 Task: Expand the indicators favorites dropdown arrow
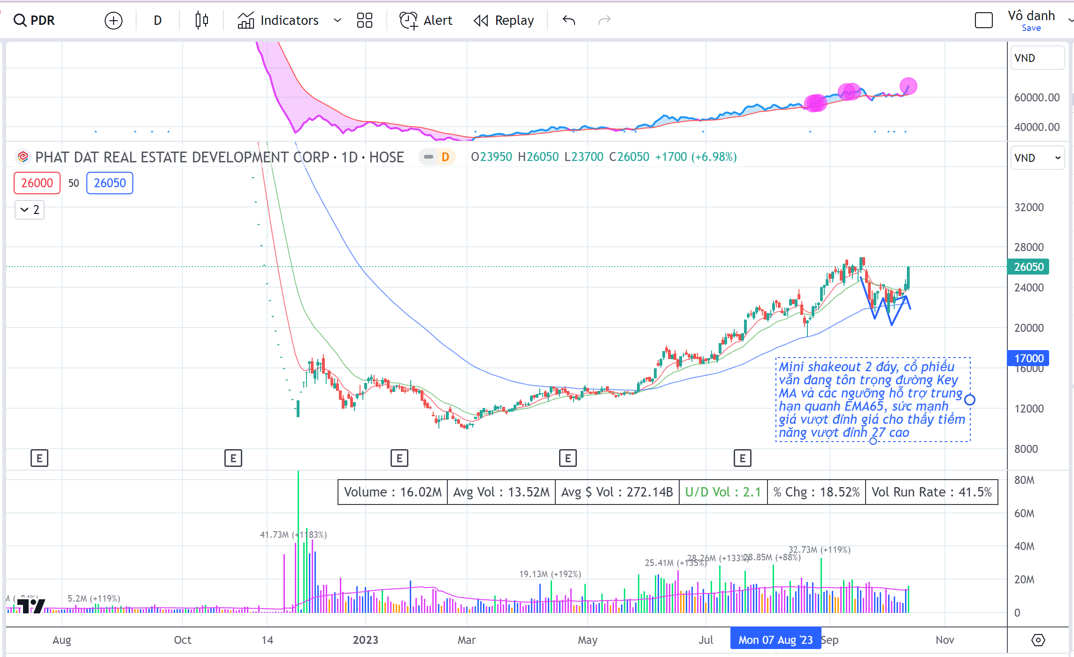click(x=337, y=20)
